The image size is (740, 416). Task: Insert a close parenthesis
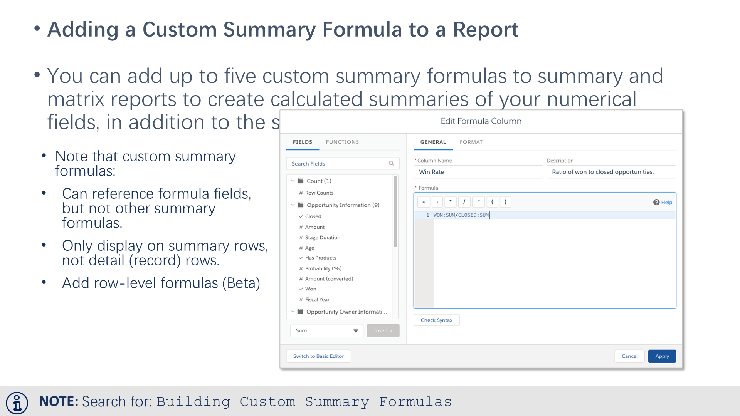click(x=506, y=202)
